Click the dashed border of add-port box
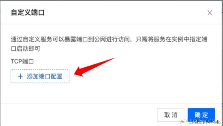This screenshot has width=223, height=126. pyautogui.click(x=40, y=70)
